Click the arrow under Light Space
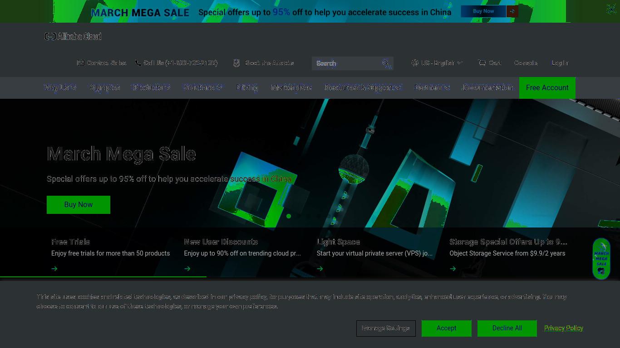 pos(320,269)
